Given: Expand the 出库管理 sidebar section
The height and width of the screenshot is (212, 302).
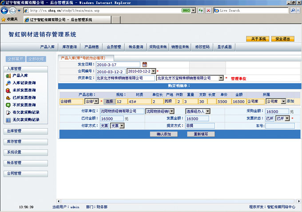Looking at the screenshot, I should point(26,131).
